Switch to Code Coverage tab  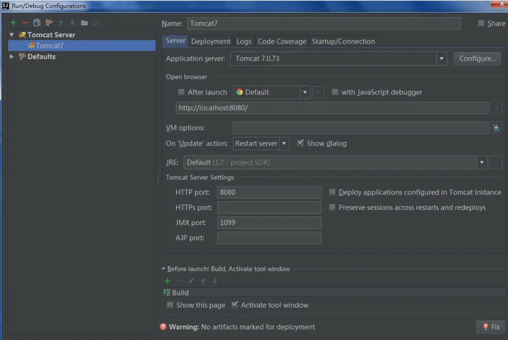coord(282,41)
